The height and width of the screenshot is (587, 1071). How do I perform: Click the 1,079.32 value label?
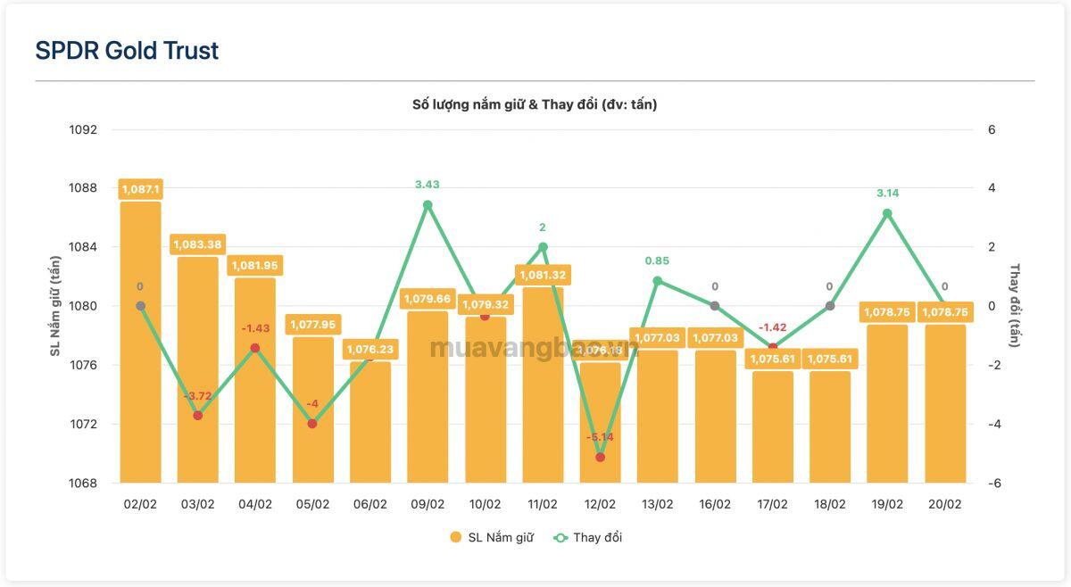(485, 304)
